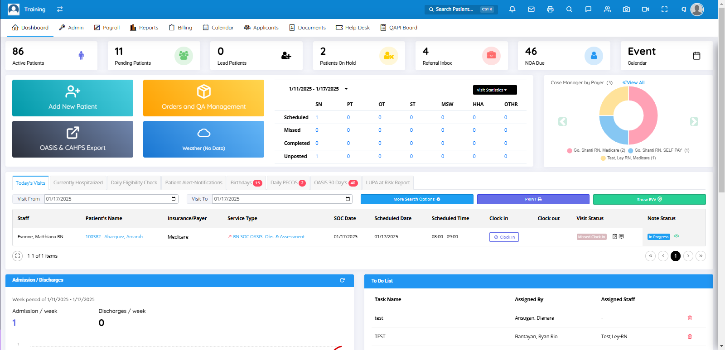Click the eye icon beside In Progress
This screenshot has height=350, width=725.
[x=677, y=236]
